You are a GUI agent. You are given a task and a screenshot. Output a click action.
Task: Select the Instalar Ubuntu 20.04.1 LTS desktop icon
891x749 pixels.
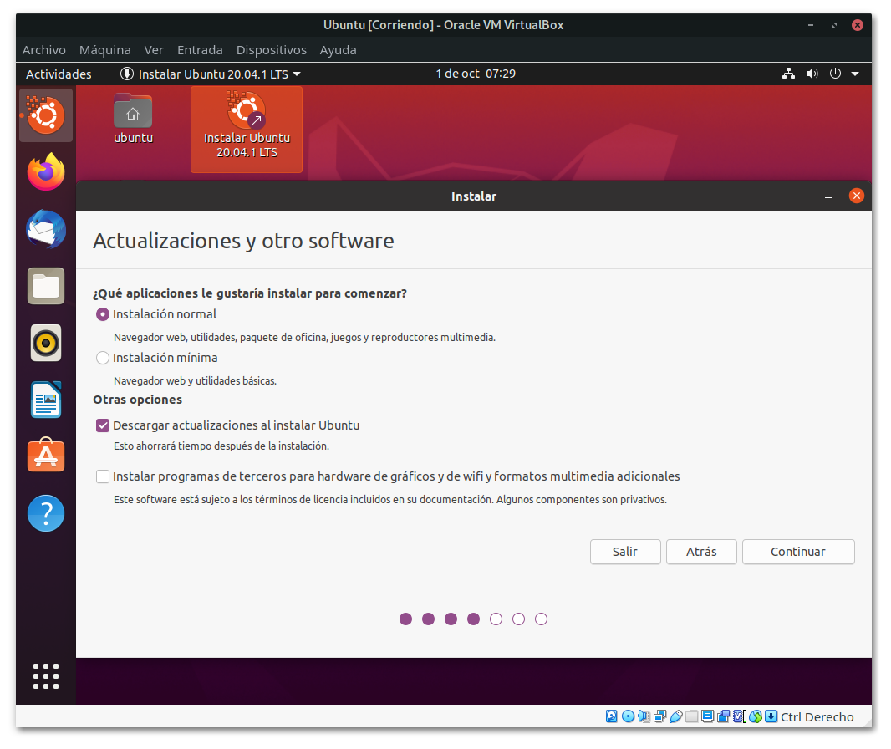247,130
